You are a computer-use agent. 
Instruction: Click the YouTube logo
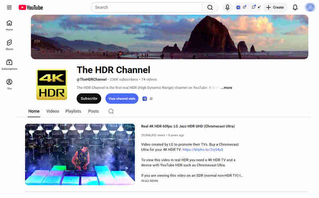(31, 8)
